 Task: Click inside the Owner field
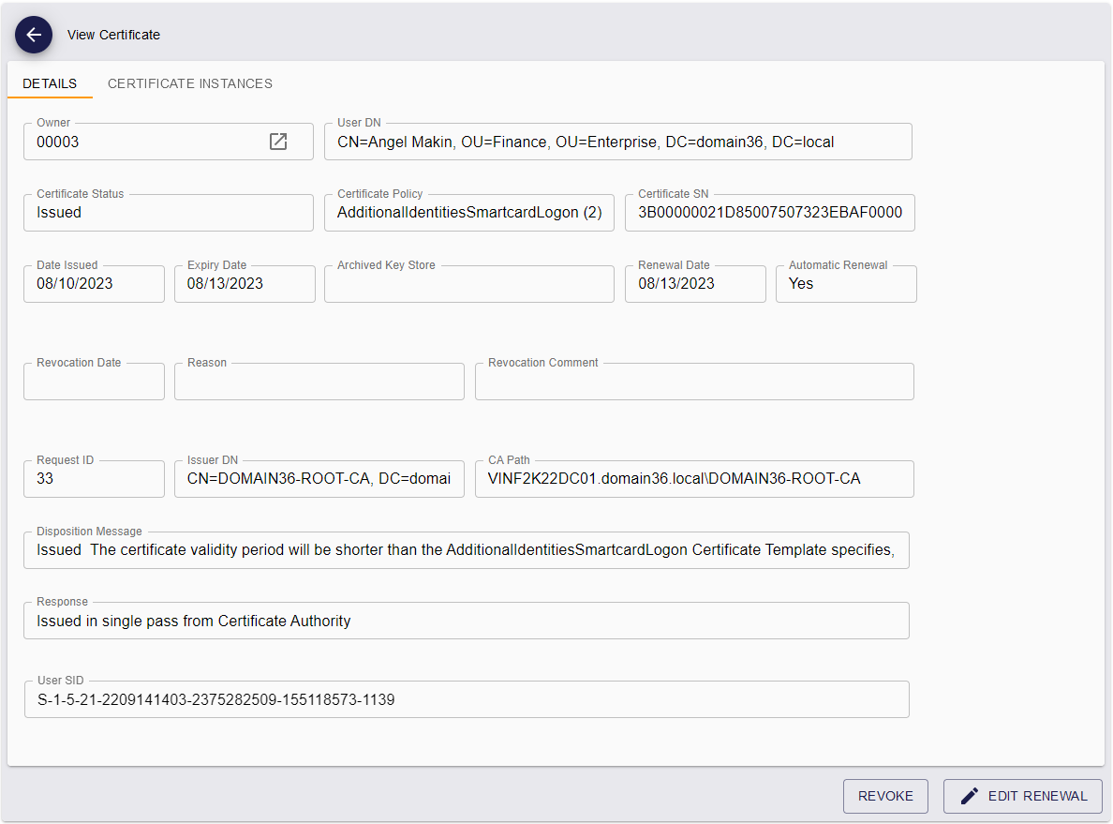point(141,141)
